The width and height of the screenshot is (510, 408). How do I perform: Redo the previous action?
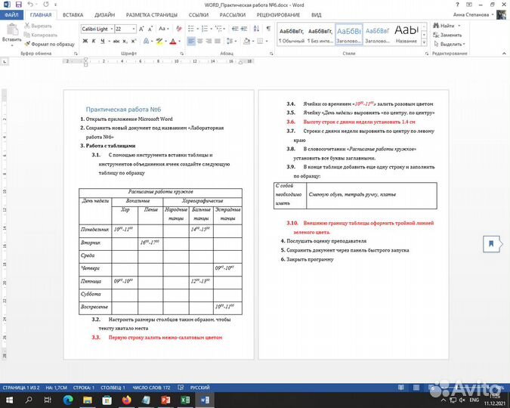click(x=46, y=5)
